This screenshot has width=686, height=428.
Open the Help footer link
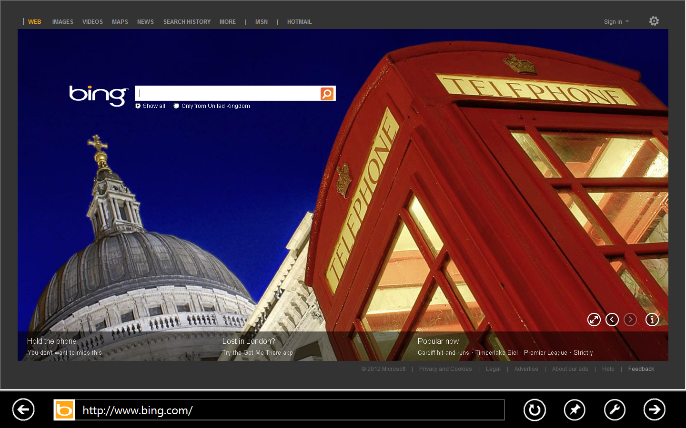point(608,369)
